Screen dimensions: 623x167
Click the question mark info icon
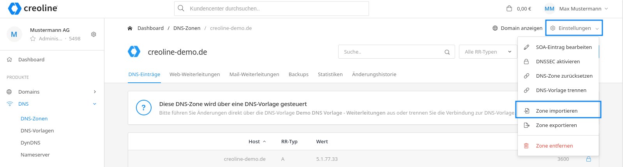point(143,108)
